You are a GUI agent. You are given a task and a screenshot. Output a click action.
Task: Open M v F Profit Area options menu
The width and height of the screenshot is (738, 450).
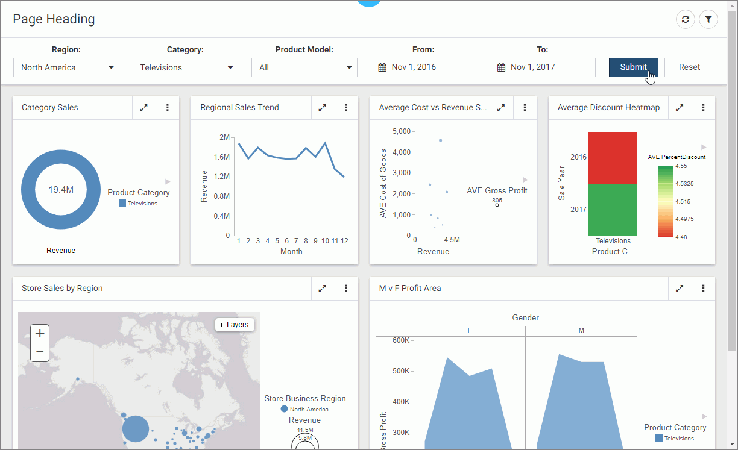(x=703, y=289)
